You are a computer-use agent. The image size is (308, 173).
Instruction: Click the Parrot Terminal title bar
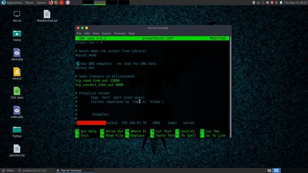point(153,28)
